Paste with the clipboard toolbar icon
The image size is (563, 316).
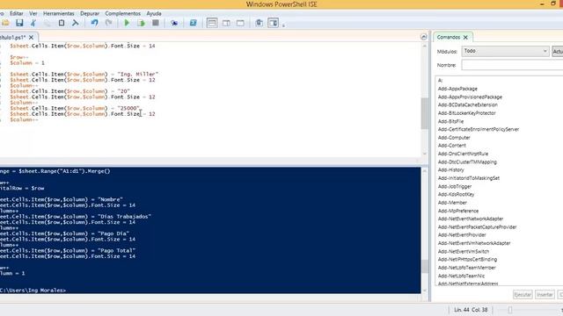click(62, 23)
